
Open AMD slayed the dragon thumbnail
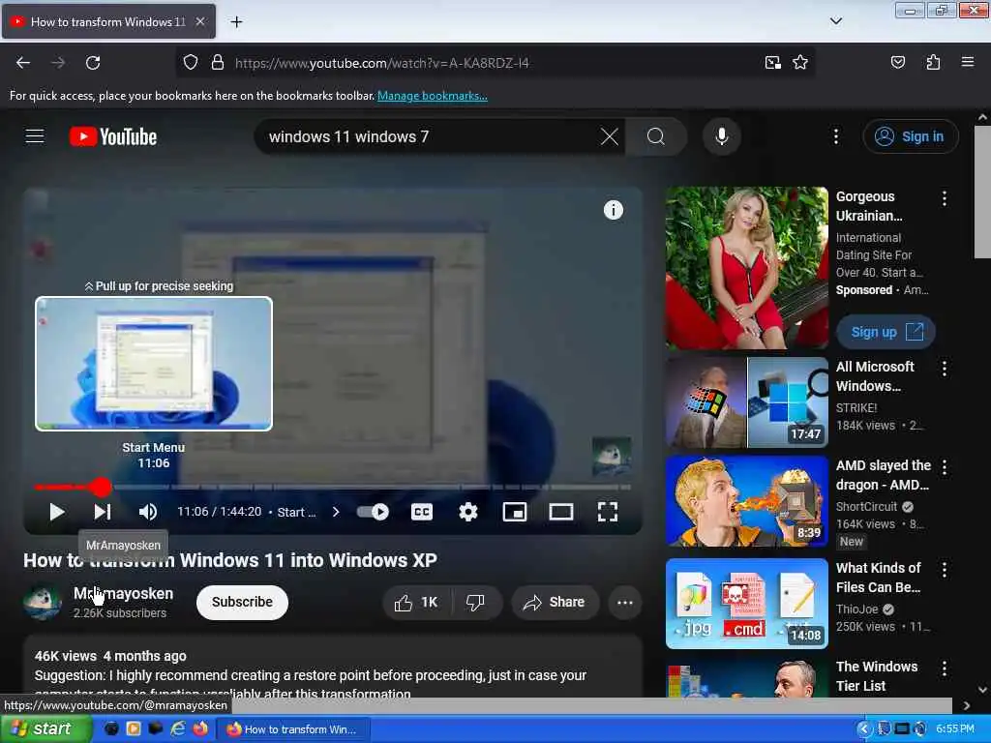[746, 501]
